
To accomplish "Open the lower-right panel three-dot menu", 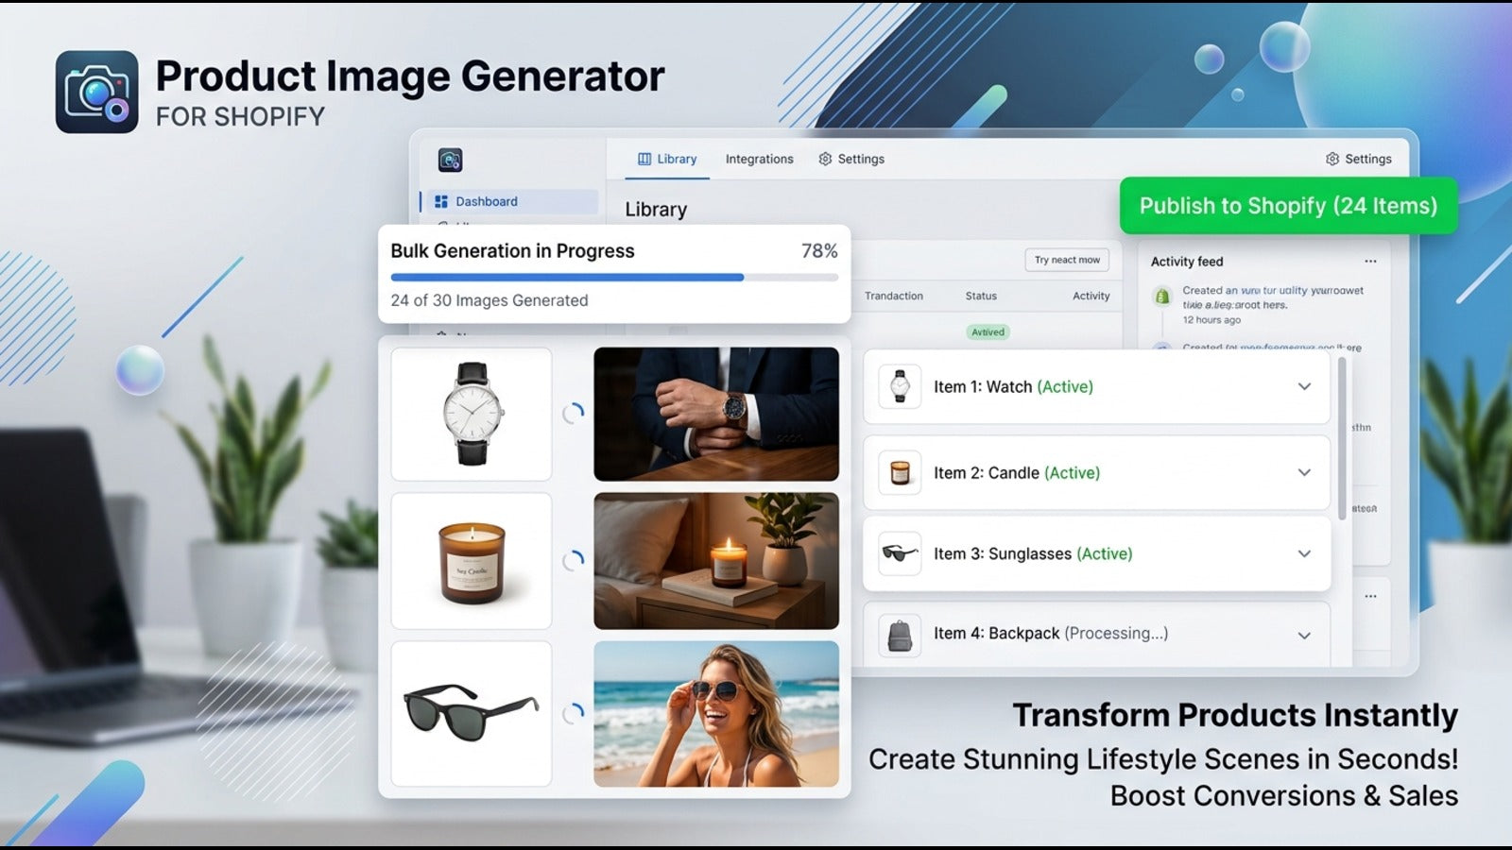I will (x=1370, y=597).
